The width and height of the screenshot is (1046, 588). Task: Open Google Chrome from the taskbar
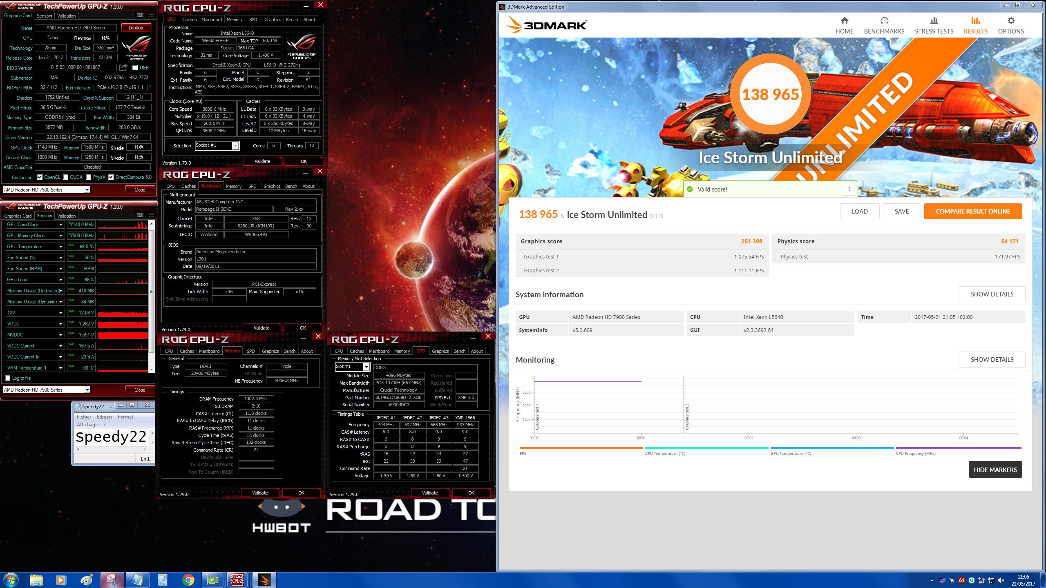[x=188, y=580]
